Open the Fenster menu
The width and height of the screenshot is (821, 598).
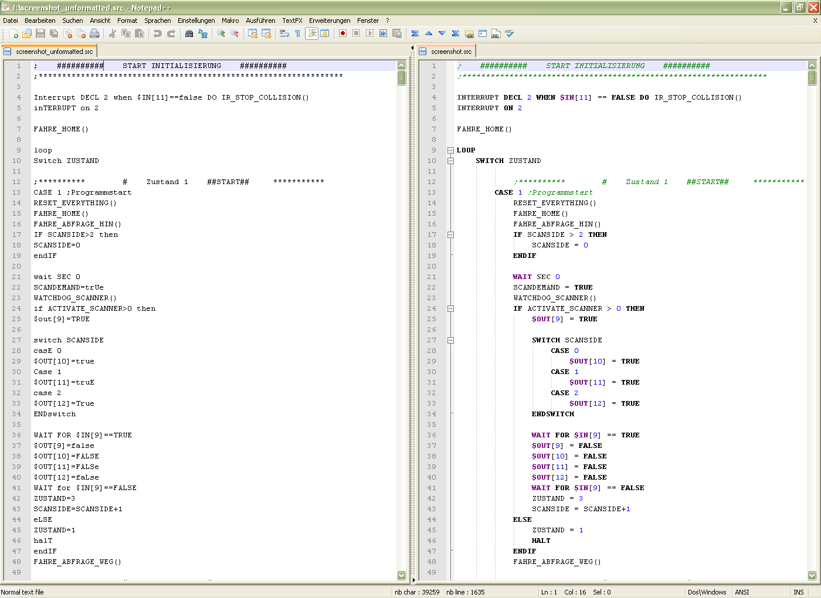368,21
